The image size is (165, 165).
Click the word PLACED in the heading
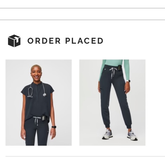click(84, 41)
